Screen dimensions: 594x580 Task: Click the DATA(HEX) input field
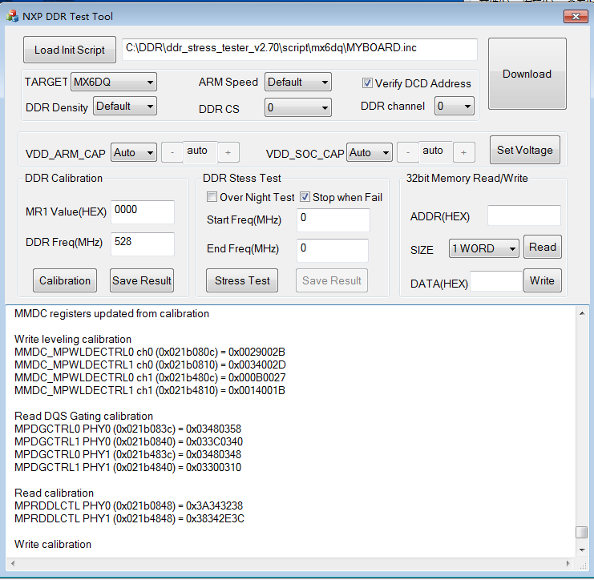pyautogui.click(x=496, y=281)
